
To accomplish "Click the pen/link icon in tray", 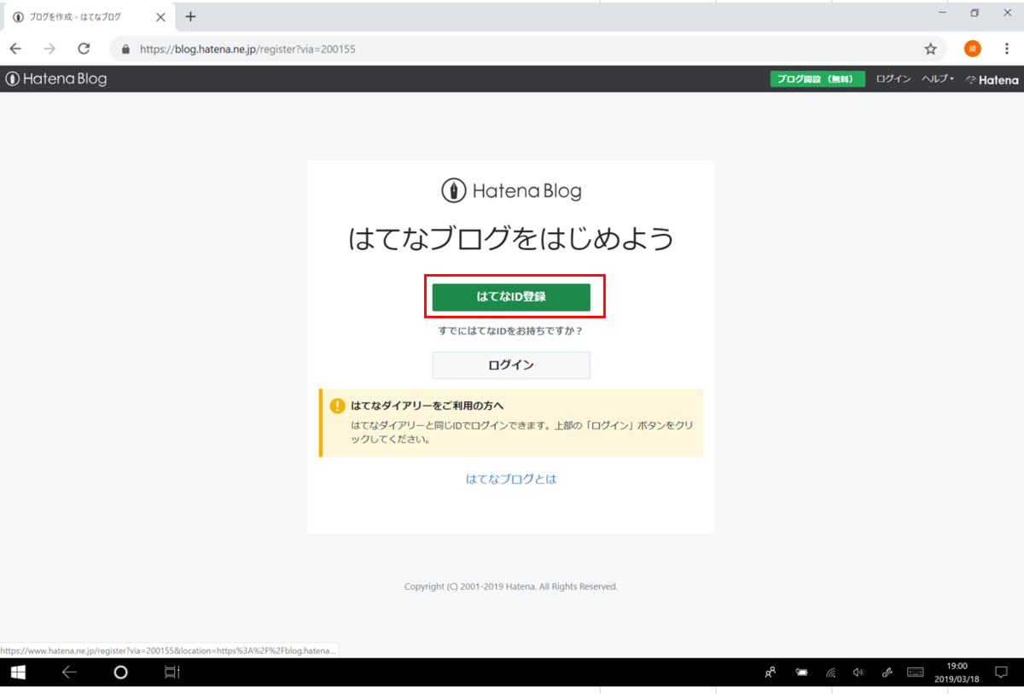I will 887,672.
